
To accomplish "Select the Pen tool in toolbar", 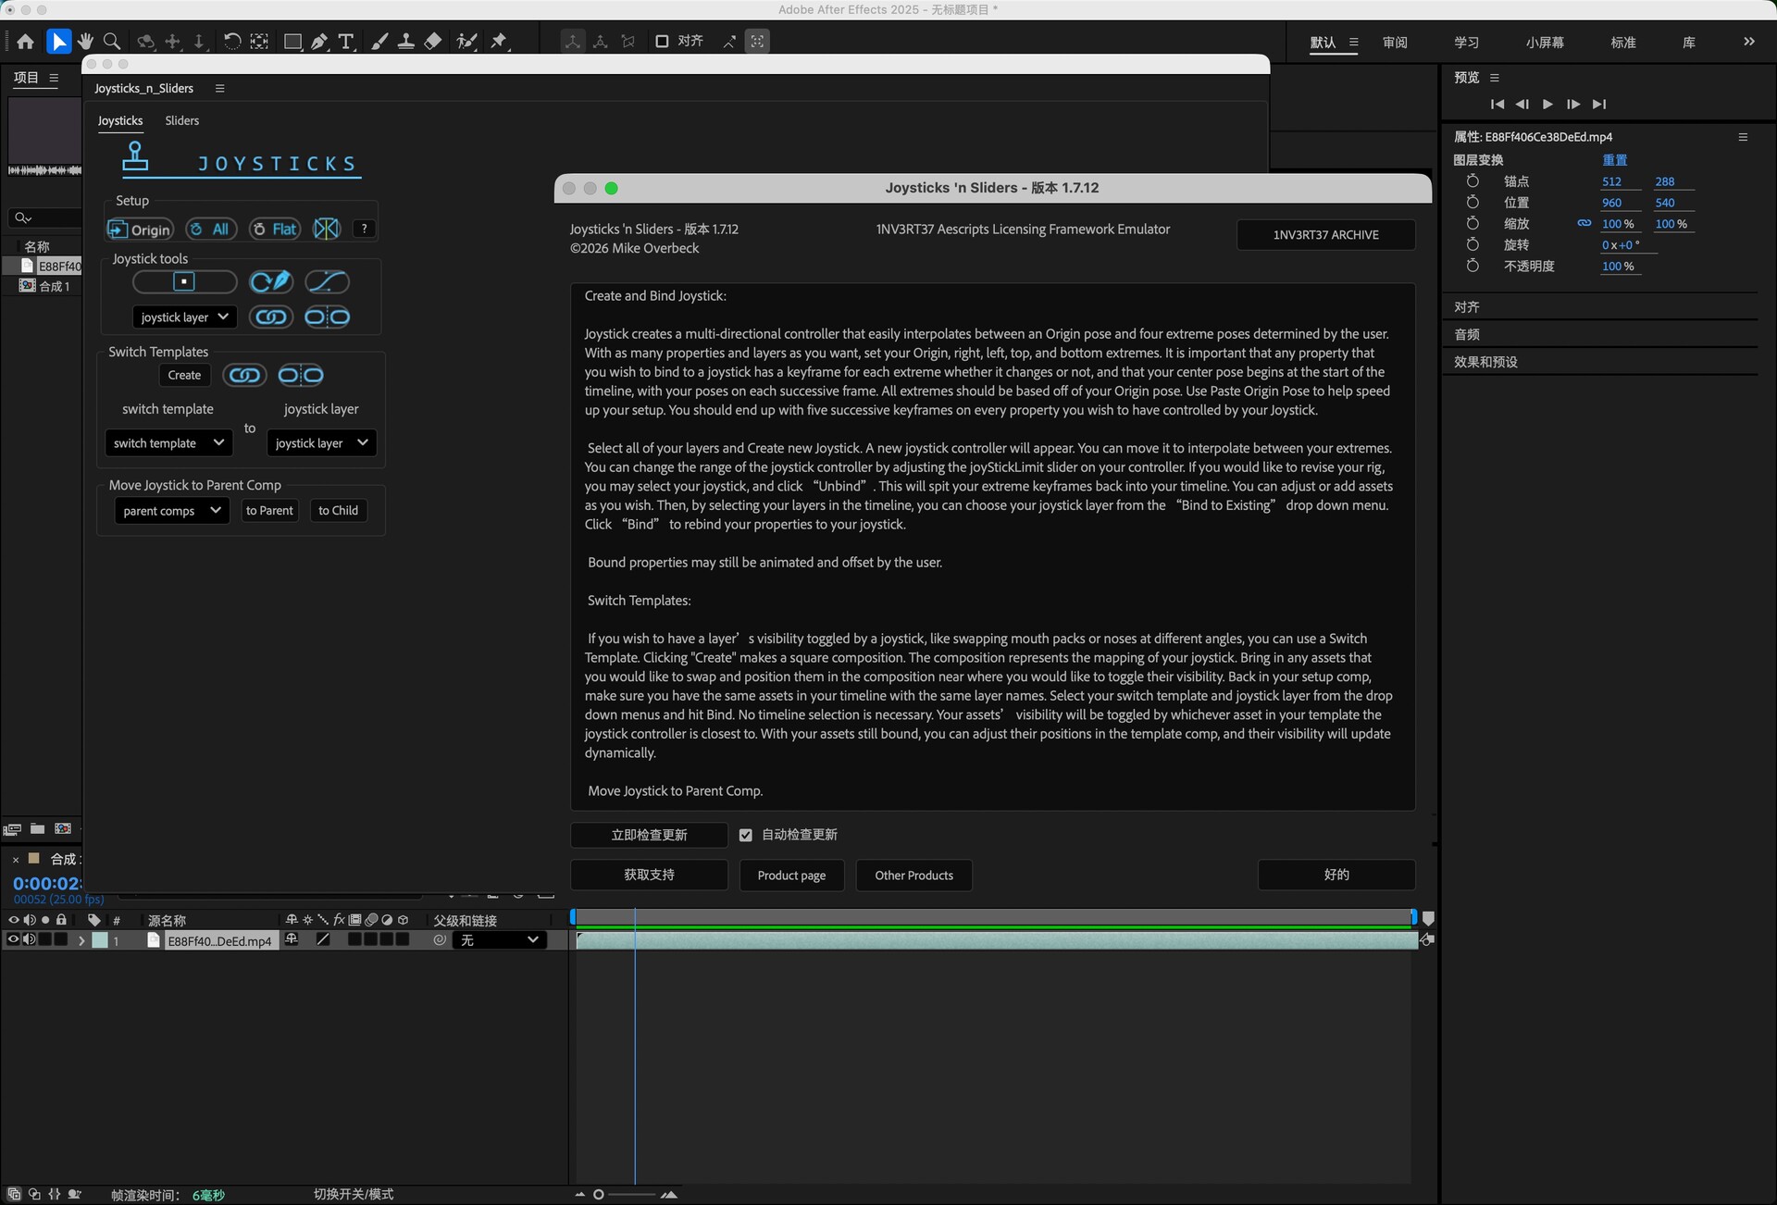I will point(319,42).
